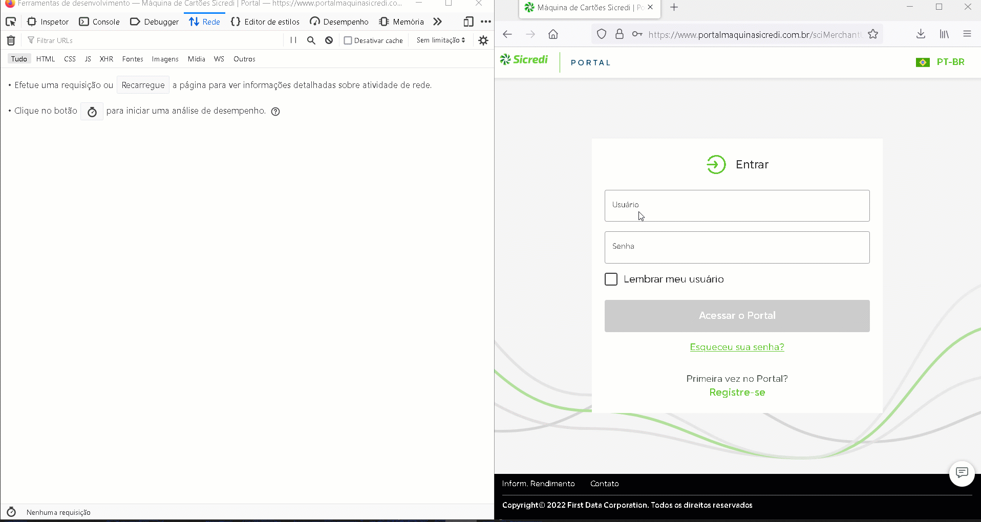Click the Sicredi logo
This screenshot has width=981, height=522.
524,60
